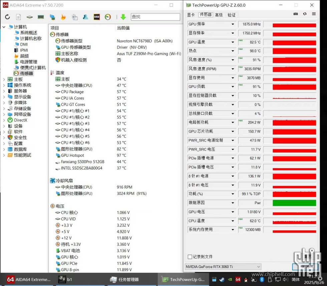
Task: Open the GPU 温度 sensor dropdown arrow
Action: (x=233, y=42)
